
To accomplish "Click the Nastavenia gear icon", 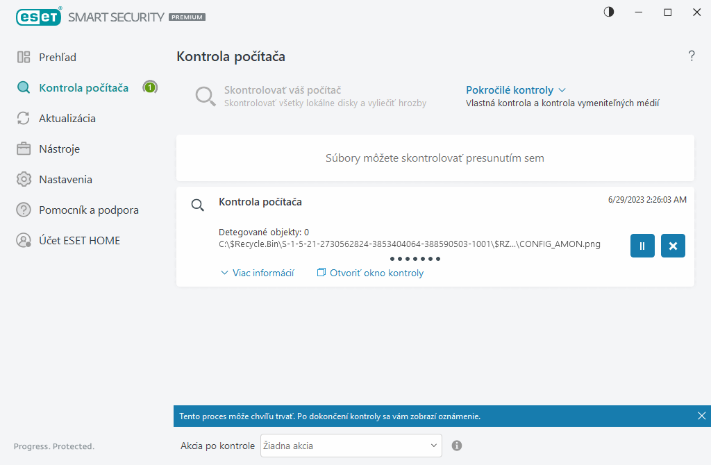I will tap(24, 179).
